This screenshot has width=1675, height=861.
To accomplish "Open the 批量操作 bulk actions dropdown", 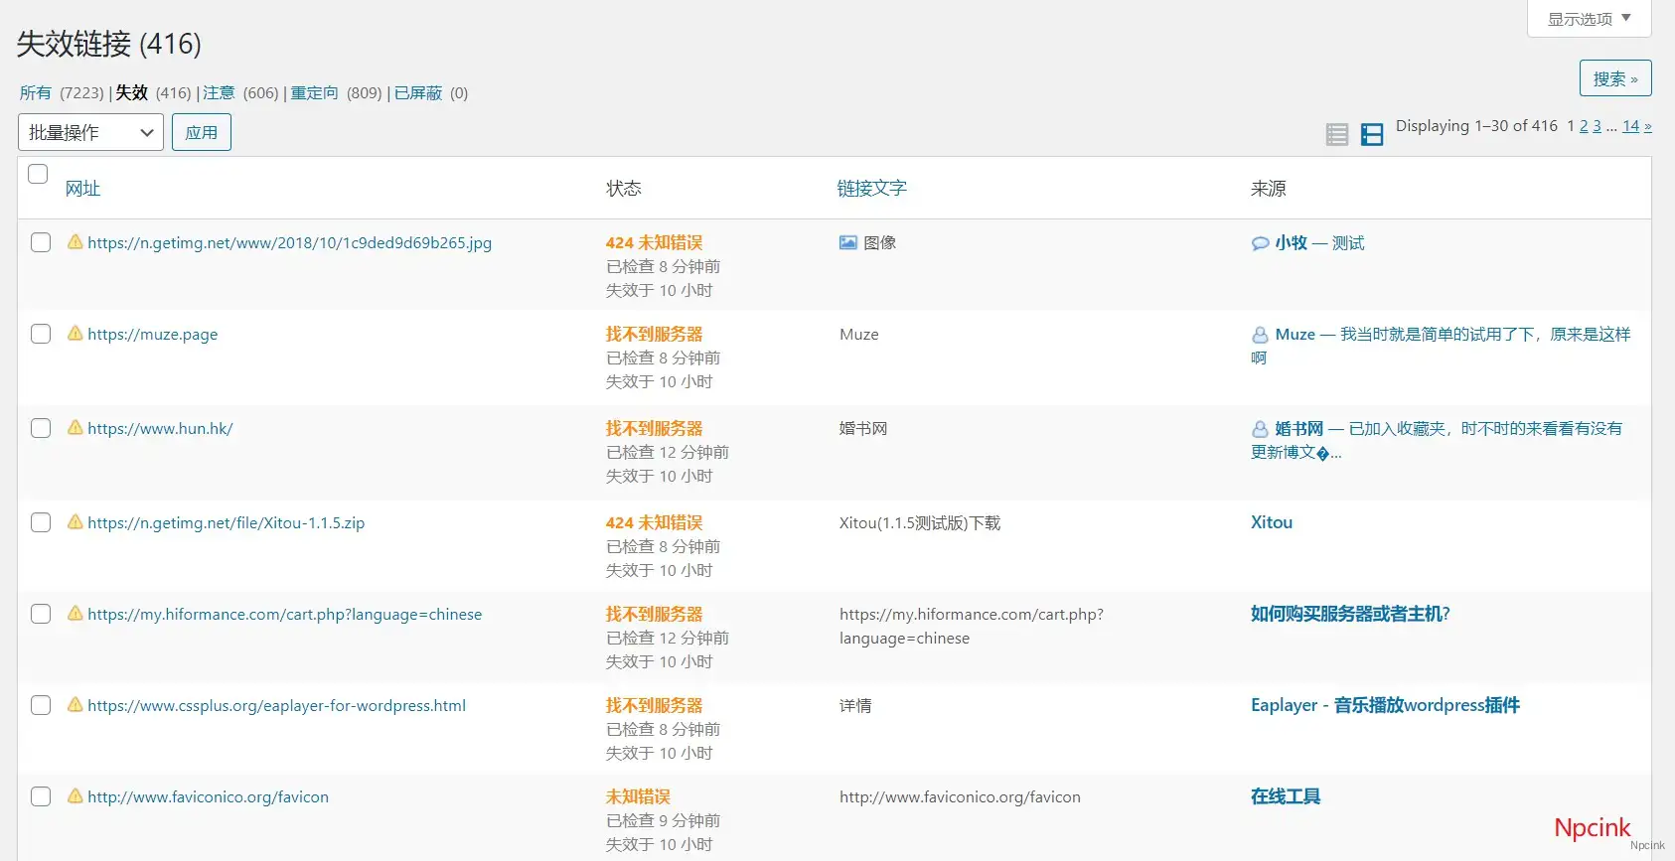I will point(90,132).
